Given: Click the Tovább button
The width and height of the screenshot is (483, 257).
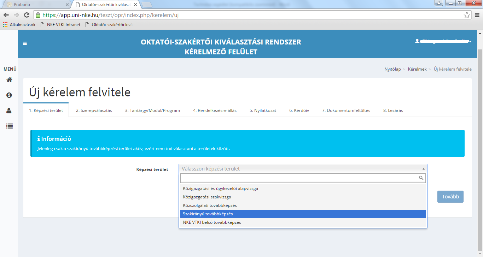Looking at the screenshot, I should (x=450, y=197).
